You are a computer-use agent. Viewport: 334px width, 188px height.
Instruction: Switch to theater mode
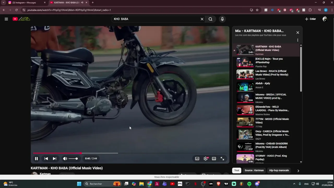pos(214,158)
